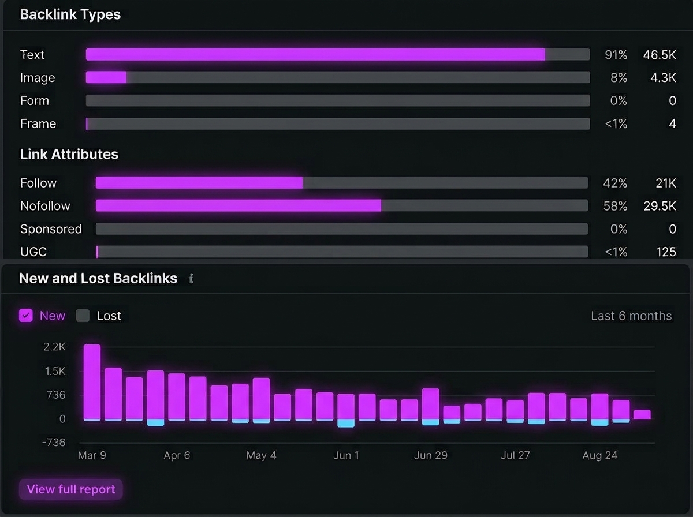Click the 46.5K text backlinks count
Viewport: 693px width, 517px height.
[660, 55]
